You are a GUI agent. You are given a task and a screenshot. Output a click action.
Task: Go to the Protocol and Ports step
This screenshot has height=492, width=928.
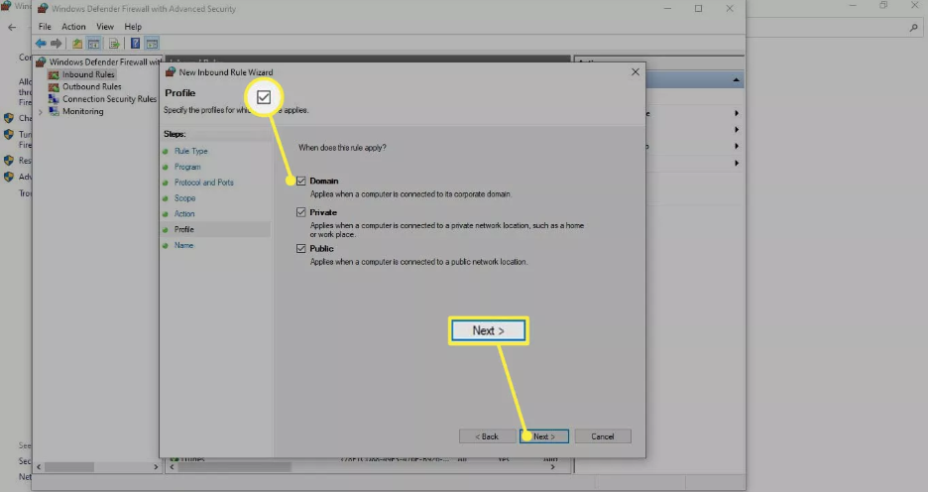[x=204, y=183]
